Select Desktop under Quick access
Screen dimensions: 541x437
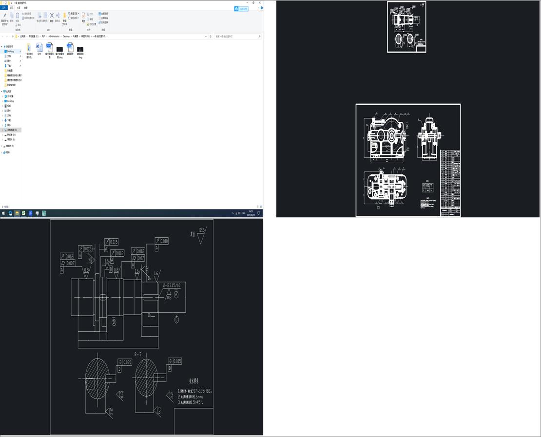pyautogui.click(x=11, y=51)
